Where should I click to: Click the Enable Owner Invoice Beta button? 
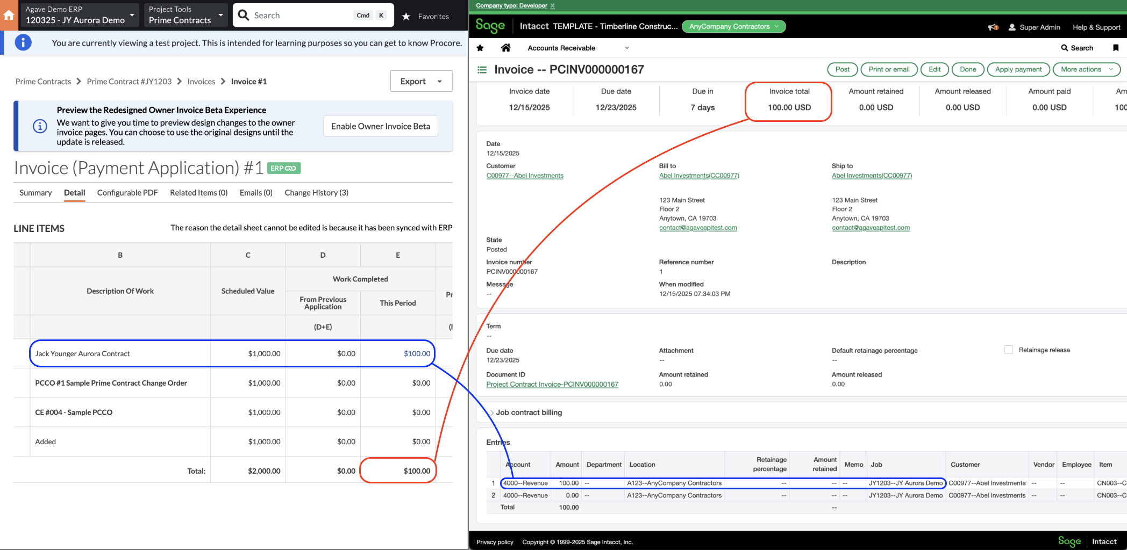point(380,126)
